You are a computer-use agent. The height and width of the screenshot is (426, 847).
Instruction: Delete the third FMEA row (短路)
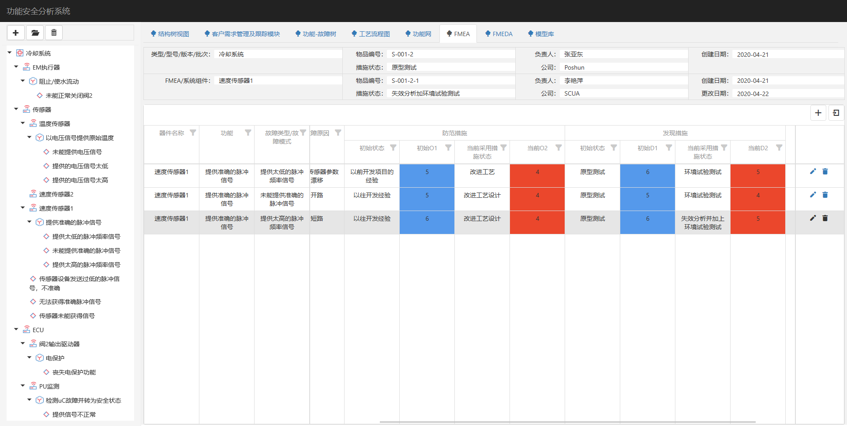825,218
